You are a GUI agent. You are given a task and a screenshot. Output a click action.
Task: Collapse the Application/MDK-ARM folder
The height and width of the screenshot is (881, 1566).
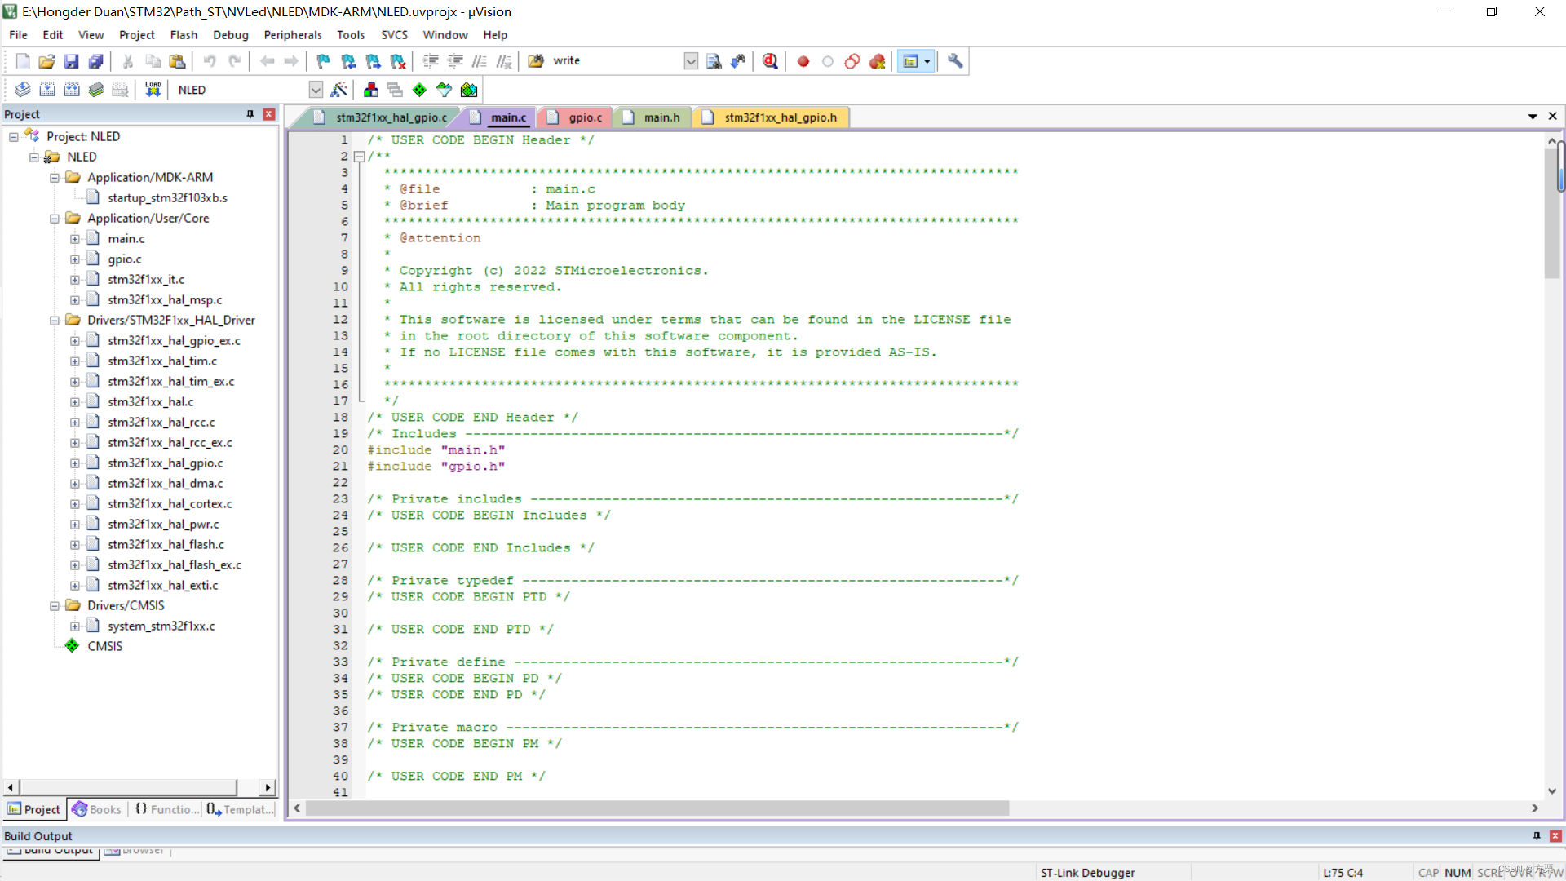(55, 178)
